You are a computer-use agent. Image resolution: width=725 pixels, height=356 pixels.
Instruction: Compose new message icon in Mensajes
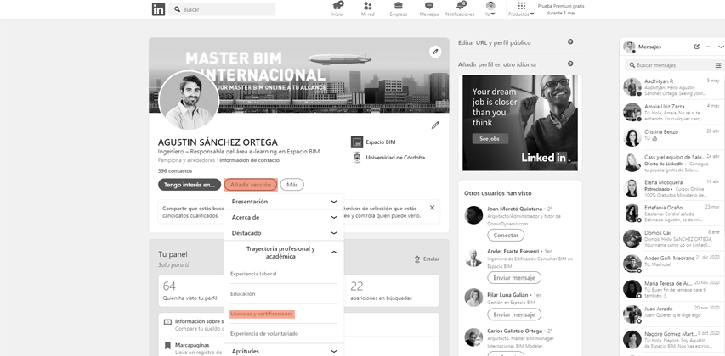tap(697, 47)
